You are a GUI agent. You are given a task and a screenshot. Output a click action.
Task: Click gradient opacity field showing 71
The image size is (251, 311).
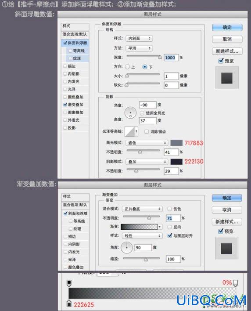173,218
